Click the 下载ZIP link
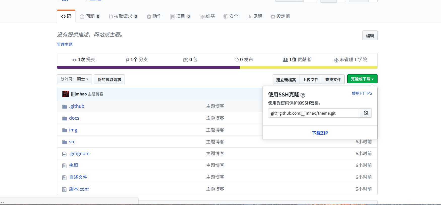Screen dimensions: 441x205 pyautogui.click(x=320, y=133)
